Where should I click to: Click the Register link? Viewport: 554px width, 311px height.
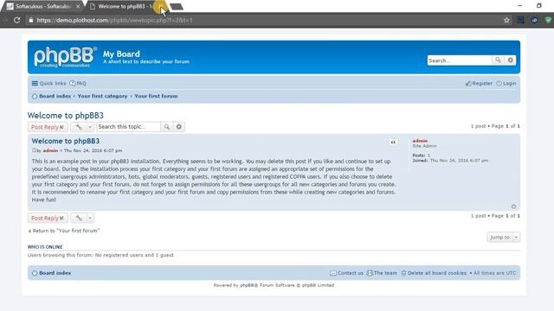479,84
